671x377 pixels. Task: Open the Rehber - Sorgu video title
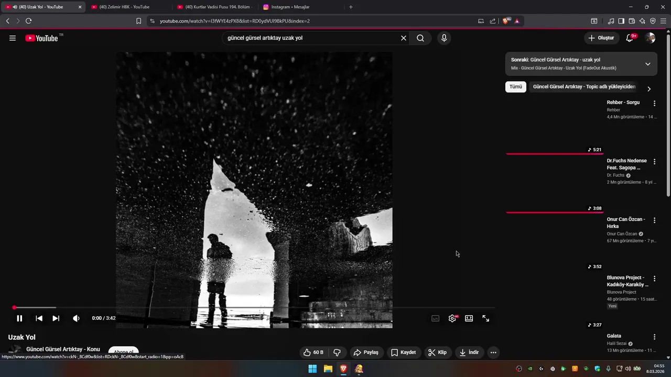623,103
